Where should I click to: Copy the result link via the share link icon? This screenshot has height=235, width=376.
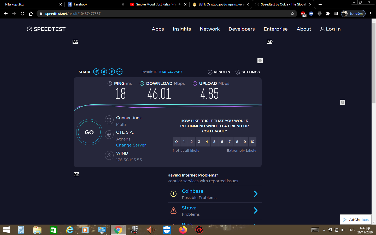click(96, 72)
